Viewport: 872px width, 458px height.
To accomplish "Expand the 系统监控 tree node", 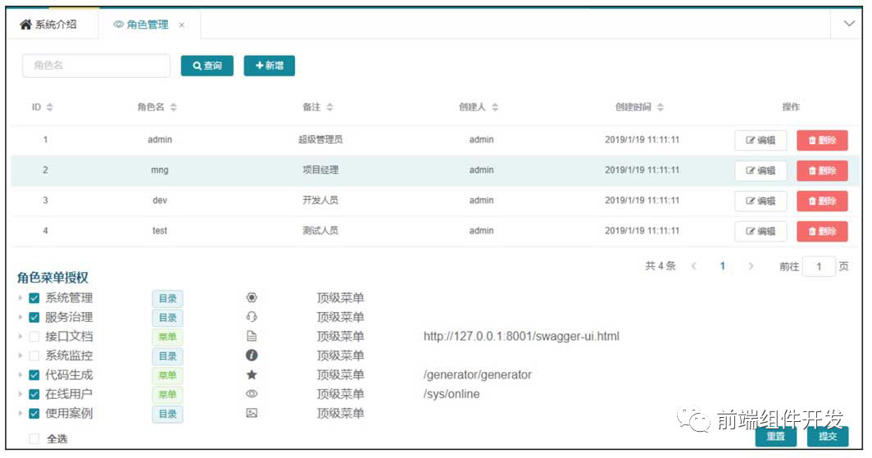I will [20, 355].
